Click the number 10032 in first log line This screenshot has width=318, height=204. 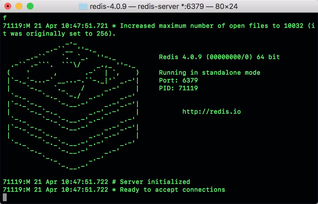click(293, 26)
